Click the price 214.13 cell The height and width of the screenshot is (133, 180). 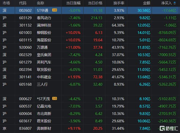pos(97,18)
